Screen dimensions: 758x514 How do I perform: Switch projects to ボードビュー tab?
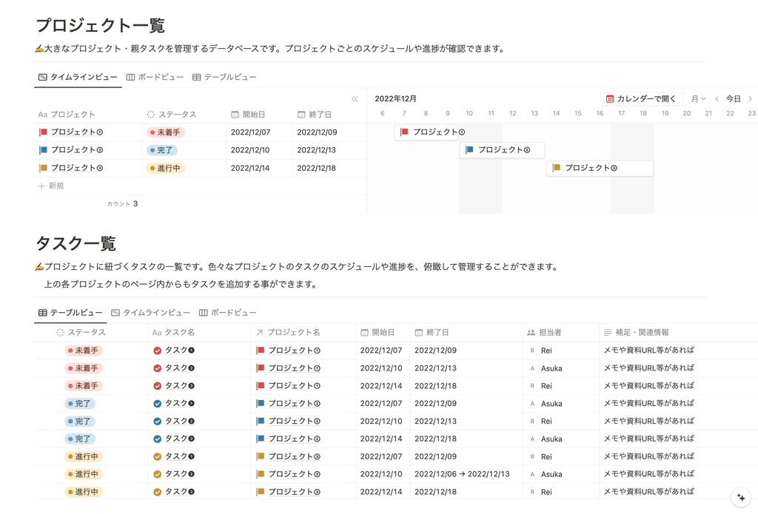tap(155, 78)
